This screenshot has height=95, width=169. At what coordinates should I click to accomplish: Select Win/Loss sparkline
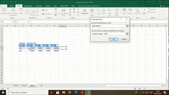pyautogui.click(x=110, y=12)
